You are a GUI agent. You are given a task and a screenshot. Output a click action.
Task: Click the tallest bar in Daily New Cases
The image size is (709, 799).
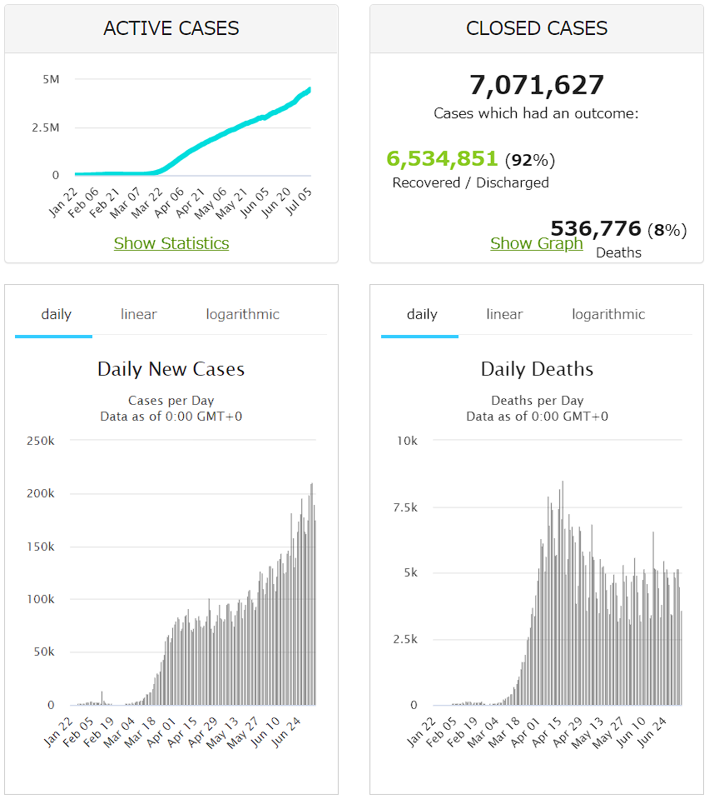312,594
